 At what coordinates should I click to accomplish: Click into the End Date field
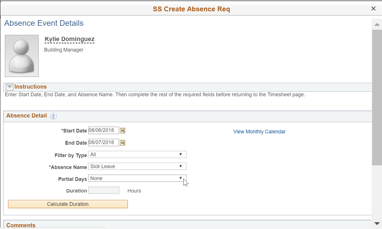(103, 142)
